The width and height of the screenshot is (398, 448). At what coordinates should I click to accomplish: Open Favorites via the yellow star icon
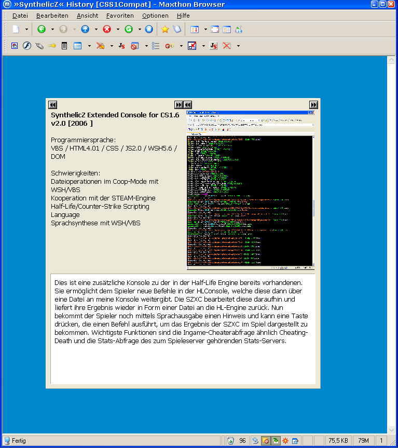click(165, 29)
